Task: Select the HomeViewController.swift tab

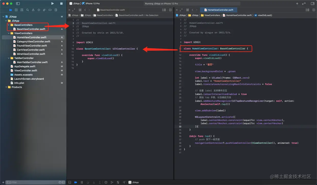Action: [x=219, y=10]
